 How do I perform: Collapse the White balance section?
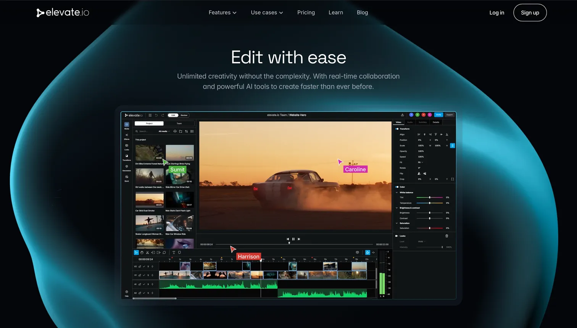[x=396, y=192]
